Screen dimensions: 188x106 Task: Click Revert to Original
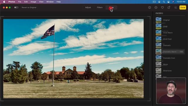pos(29,7)
